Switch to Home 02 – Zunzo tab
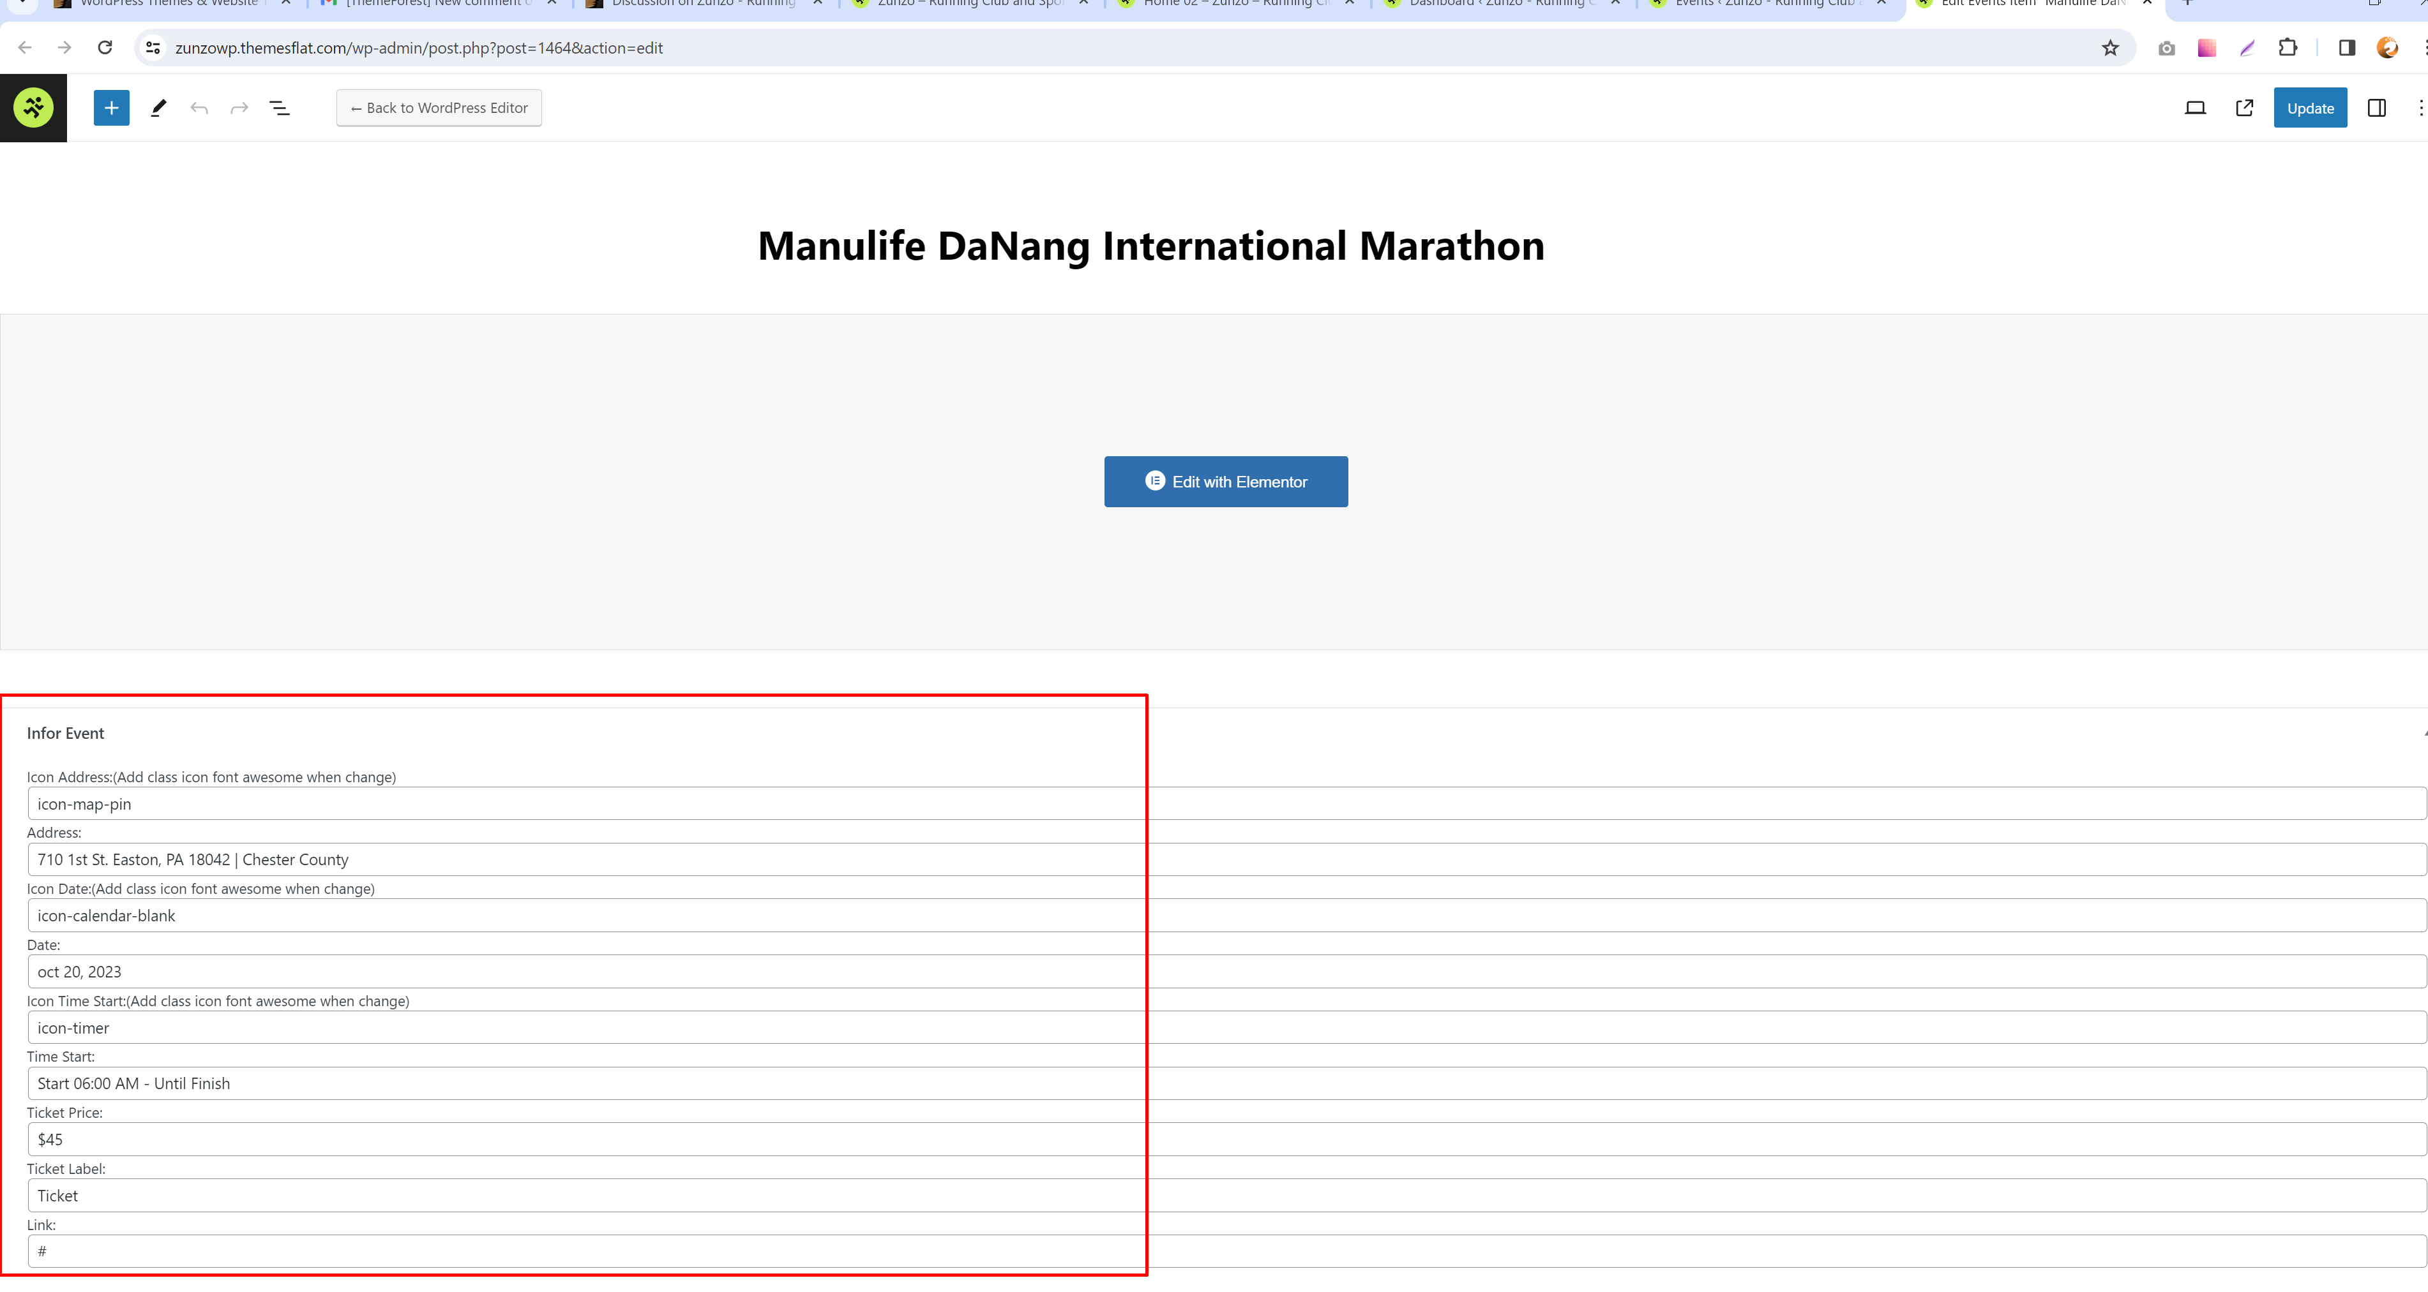This screenshot has height=1292, width=2428. [1237, 4]
